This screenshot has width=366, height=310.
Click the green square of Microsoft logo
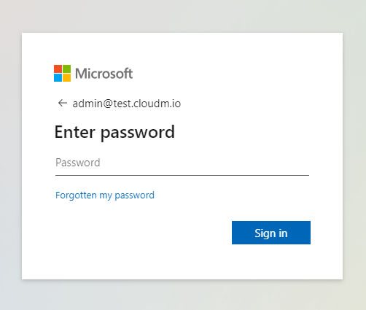[66, 69]
